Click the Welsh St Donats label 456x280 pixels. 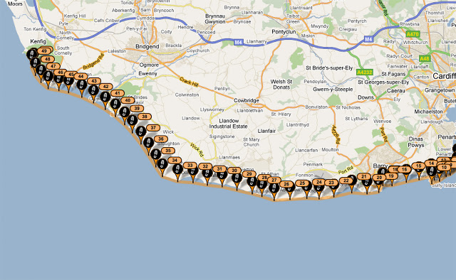281,85
